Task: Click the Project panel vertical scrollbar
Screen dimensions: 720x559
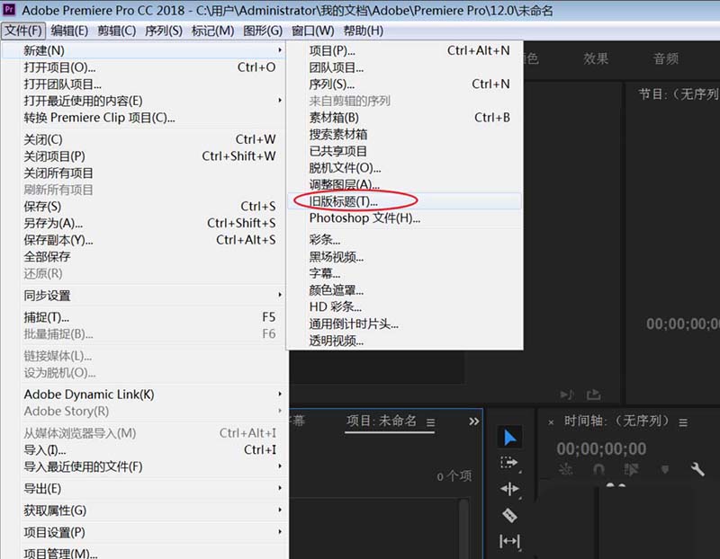Action: [463, 528]
